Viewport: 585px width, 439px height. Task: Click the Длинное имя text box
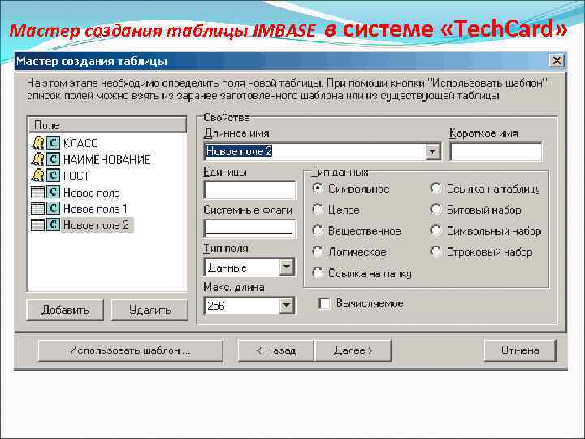(x=315, y=151)
